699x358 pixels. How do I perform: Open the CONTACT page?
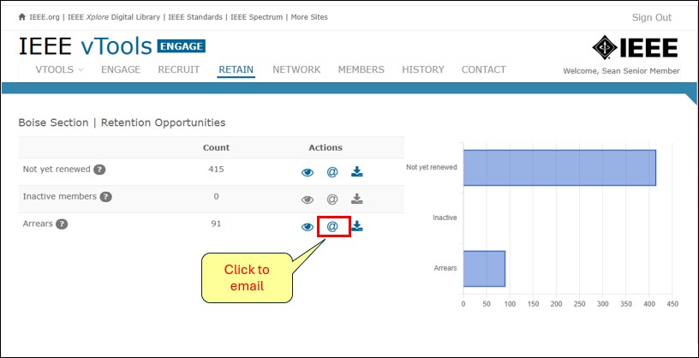(484, 69)
